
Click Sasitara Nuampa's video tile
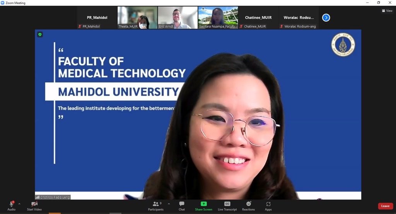[218, 17]
